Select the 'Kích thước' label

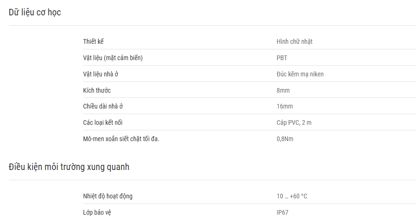point(97,90)
